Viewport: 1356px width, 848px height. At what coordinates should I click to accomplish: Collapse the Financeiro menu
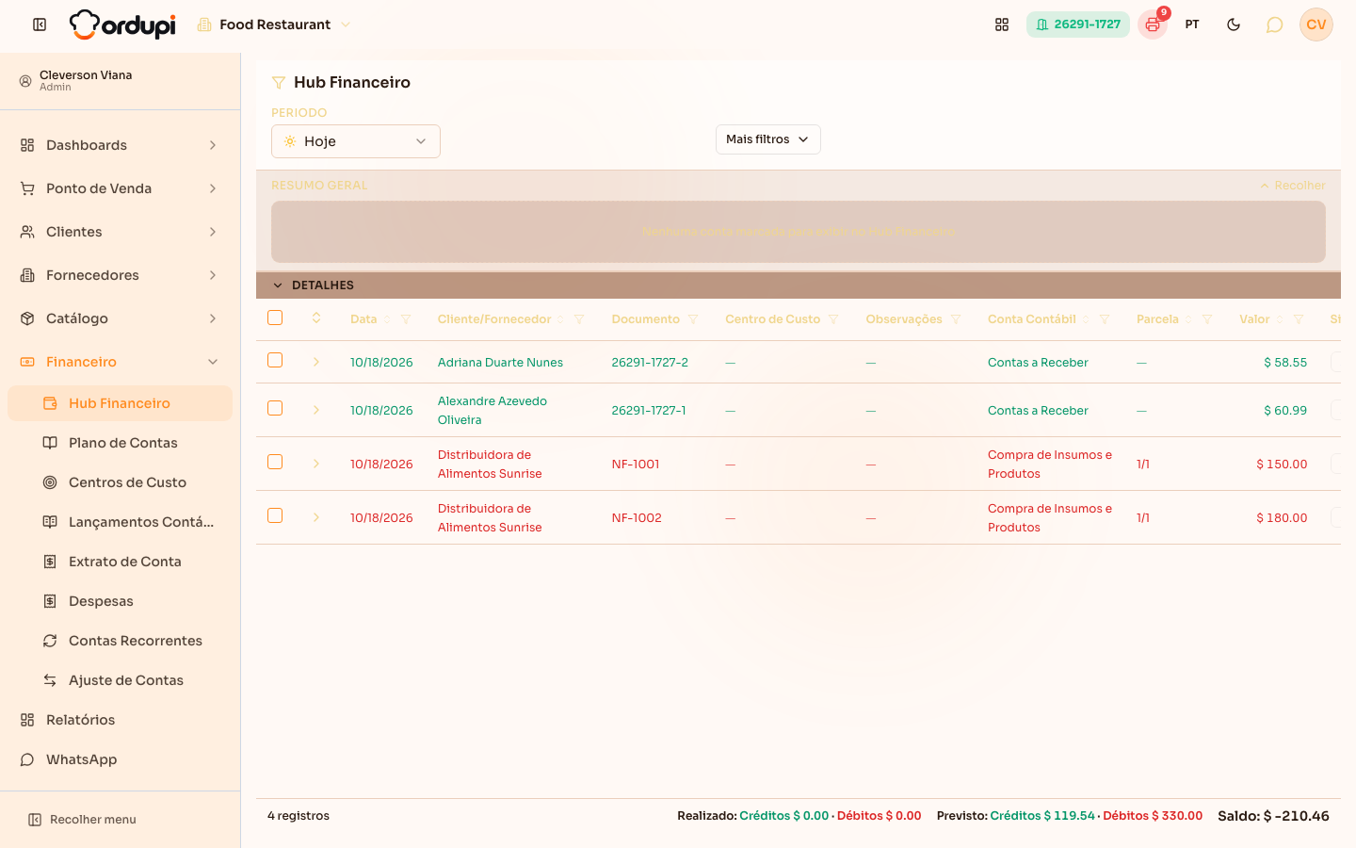coord(120,362)
